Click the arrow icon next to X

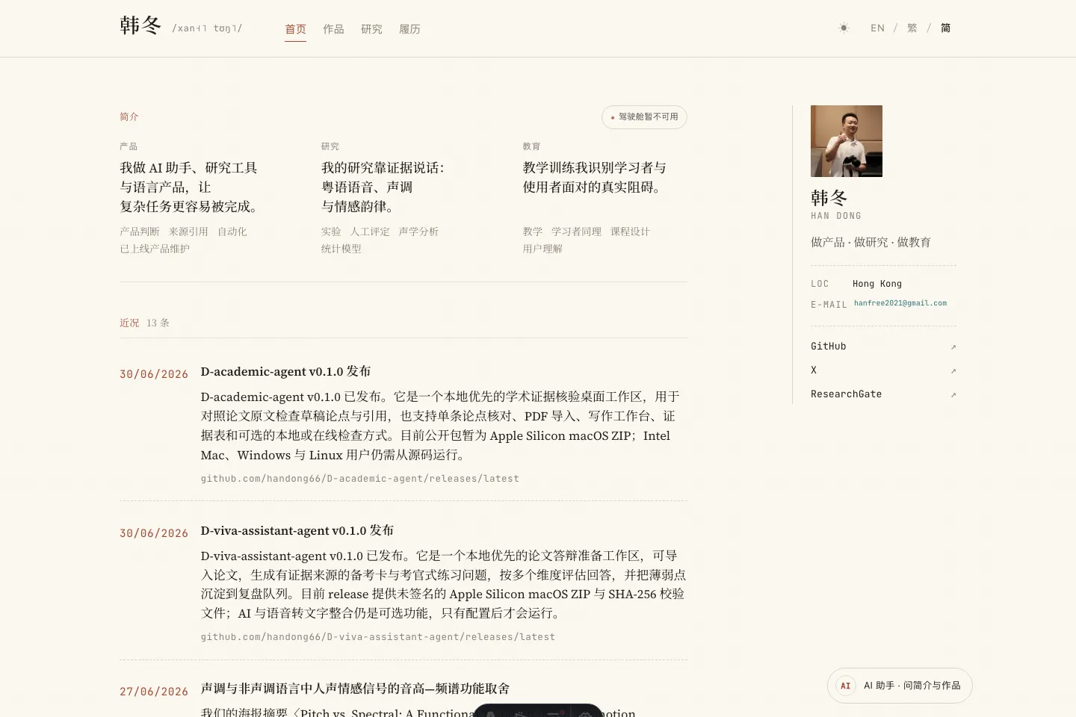(953, 371)
